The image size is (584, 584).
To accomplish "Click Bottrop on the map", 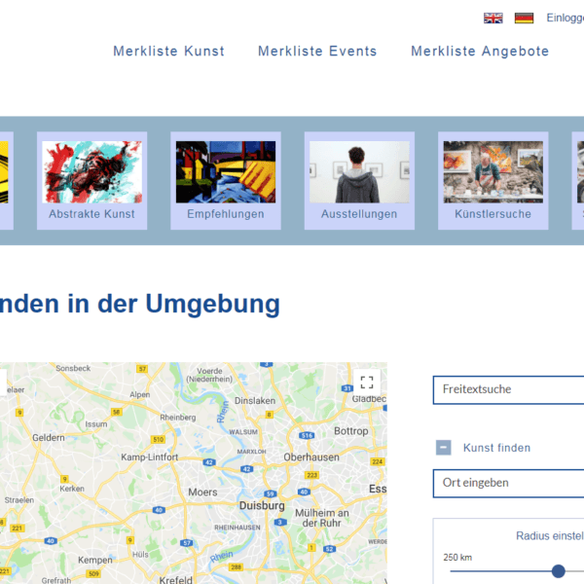I will click(350, 431).
